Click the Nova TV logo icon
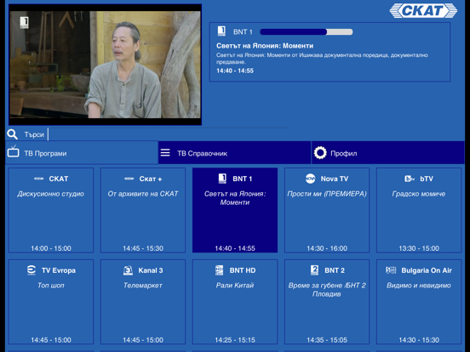 tap(310, 179)
